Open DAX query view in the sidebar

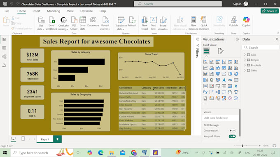(4, 65)
